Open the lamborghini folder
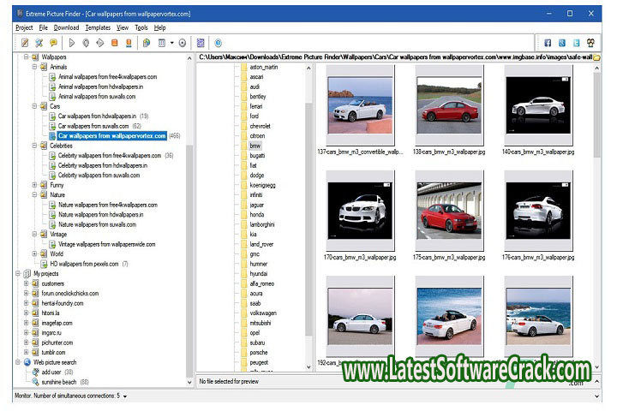The width and height of the screenshot is (617, 411). [262, 224]
